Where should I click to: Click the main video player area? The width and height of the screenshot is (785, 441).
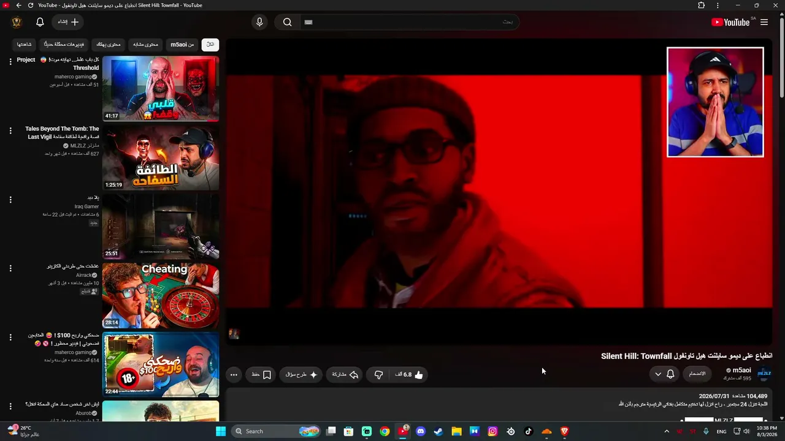[499, 192]
